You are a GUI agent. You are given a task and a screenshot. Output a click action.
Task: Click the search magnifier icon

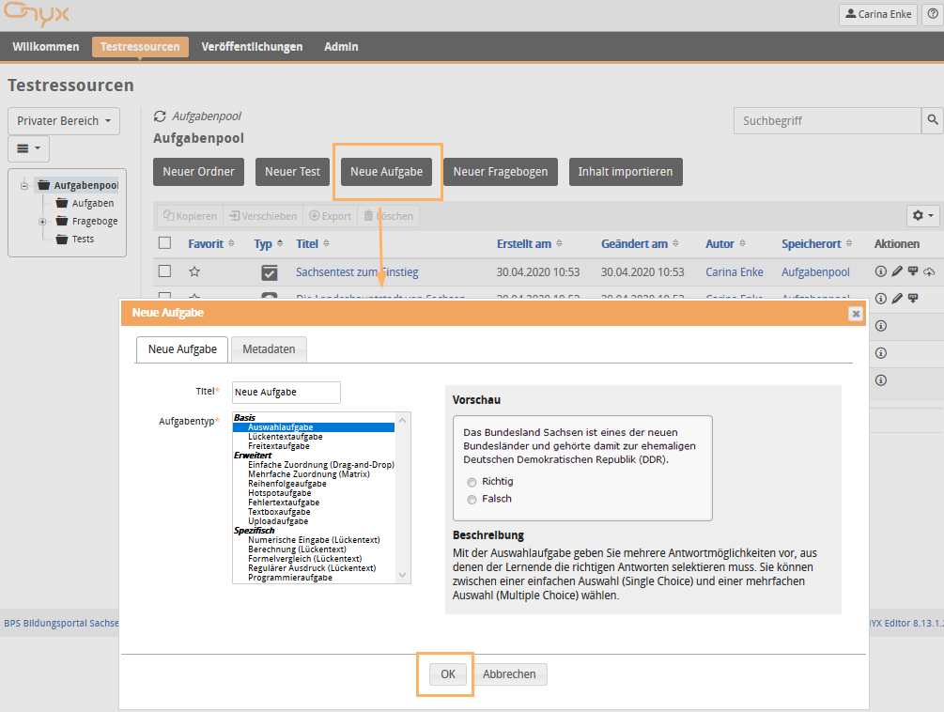tap(932, 120)
